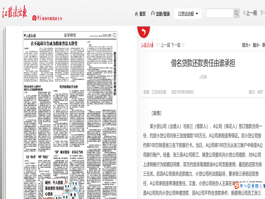Click the Sogou input method S icon
265x199 pixels.
click(x=237, y=186)
